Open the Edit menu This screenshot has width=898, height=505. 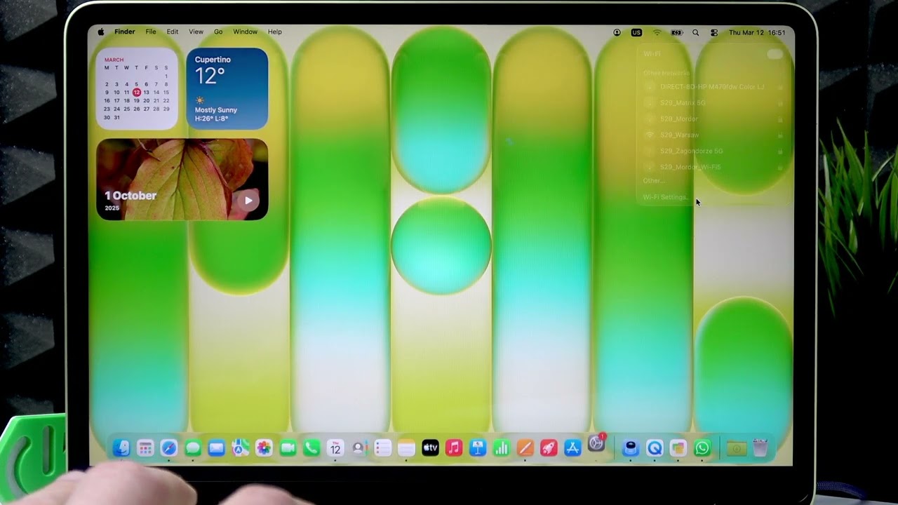[x=173, y=32]
